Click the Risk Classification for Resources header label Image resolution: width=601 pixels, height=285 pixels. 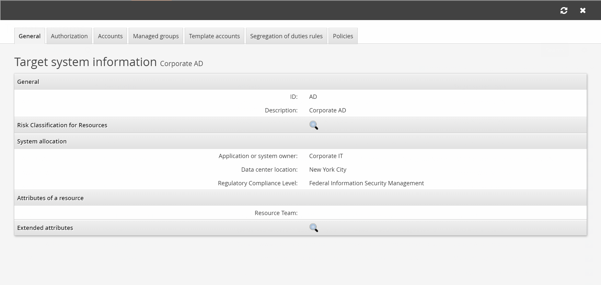click(62, 125)
